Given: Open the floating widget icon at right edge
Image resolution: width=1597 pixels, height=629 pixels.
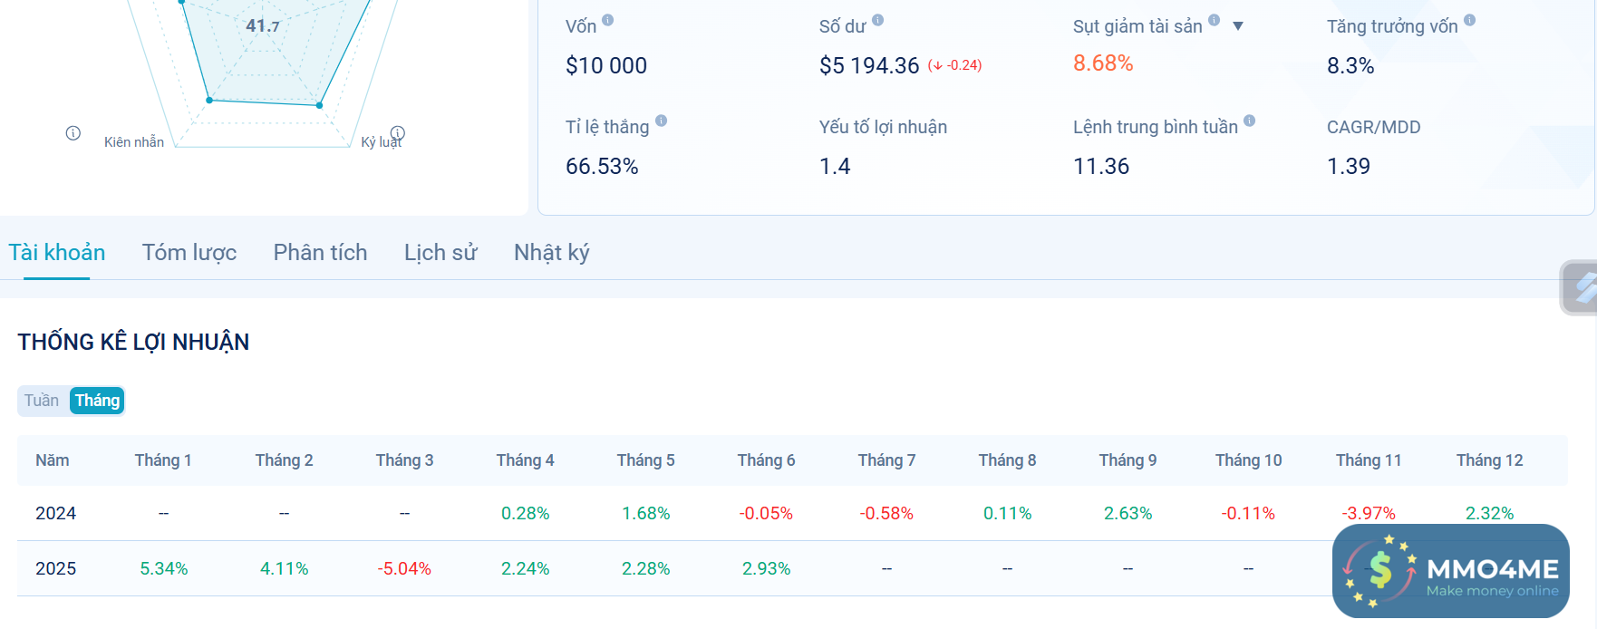Looking at the screenshot, I should tap(1582, 288).
